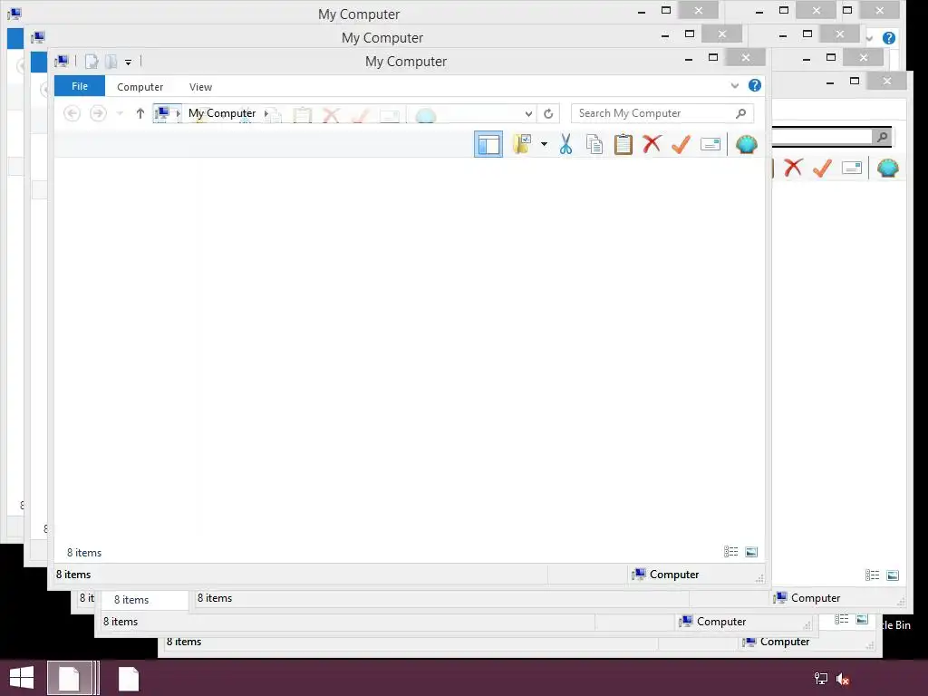Select large icons view in bottom background window
Image resolution: width=928 pixels, height=696 pixels.
(862, 619)
